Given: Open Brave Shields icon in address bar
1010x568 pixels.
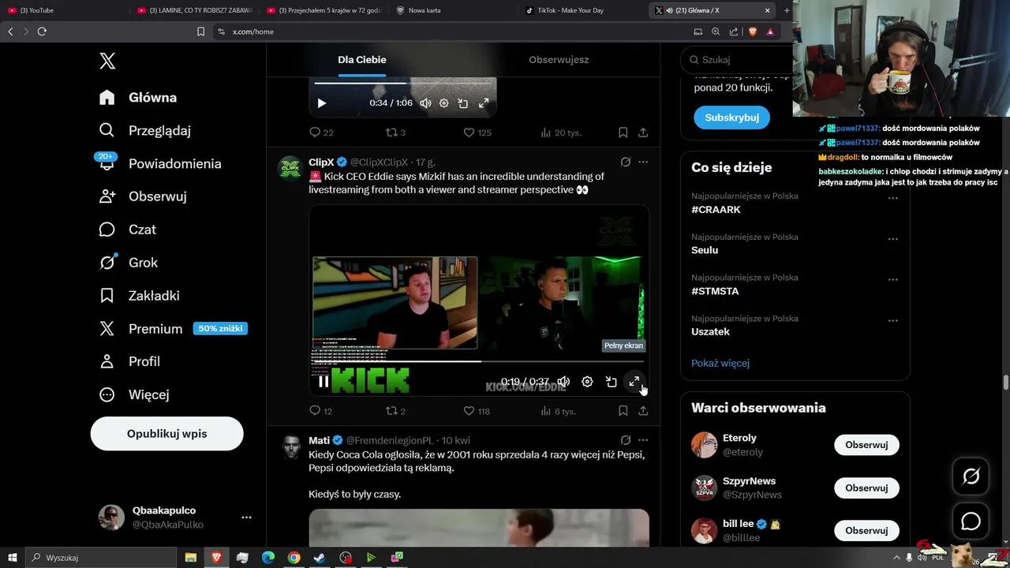Looking at the screenshot, I should point(752,32).
